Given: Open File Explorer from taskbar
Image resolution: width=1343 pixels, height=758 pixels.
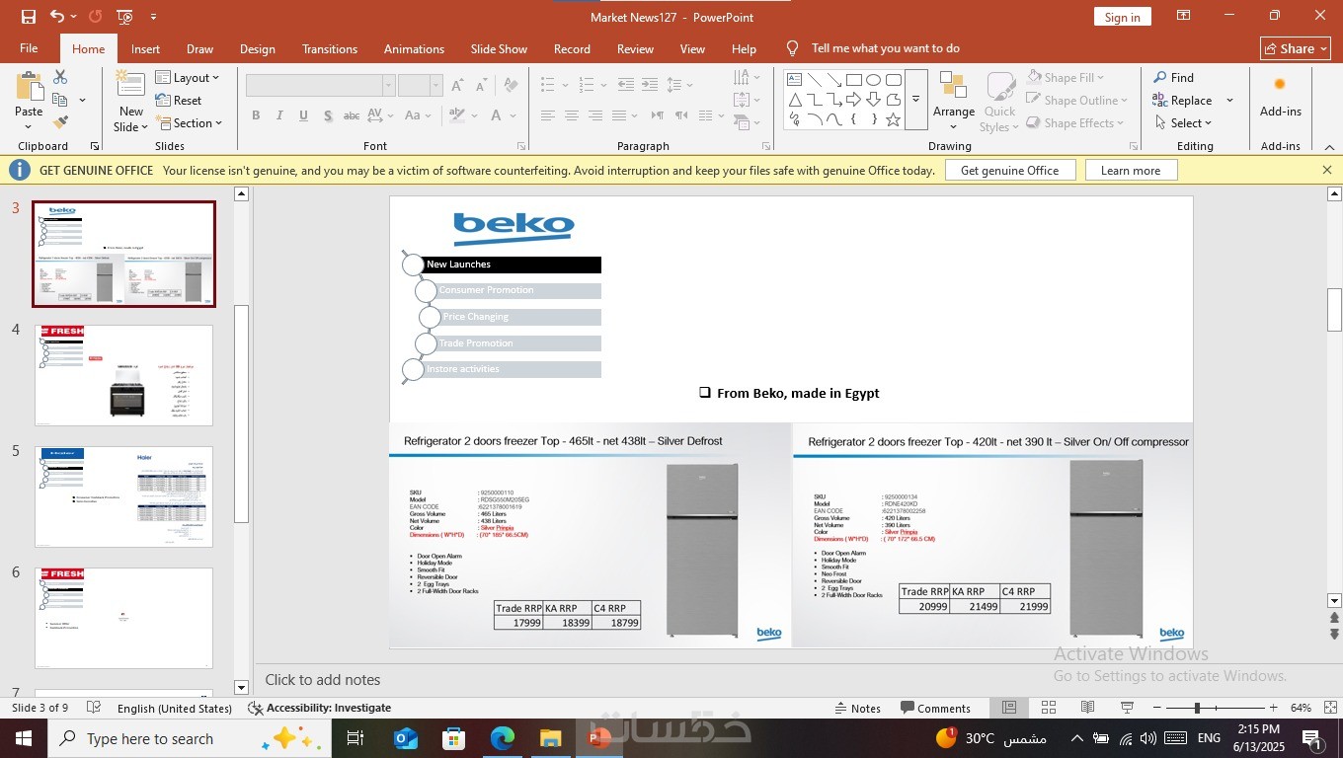Looking at the screenshot, I should pos(550,738).
